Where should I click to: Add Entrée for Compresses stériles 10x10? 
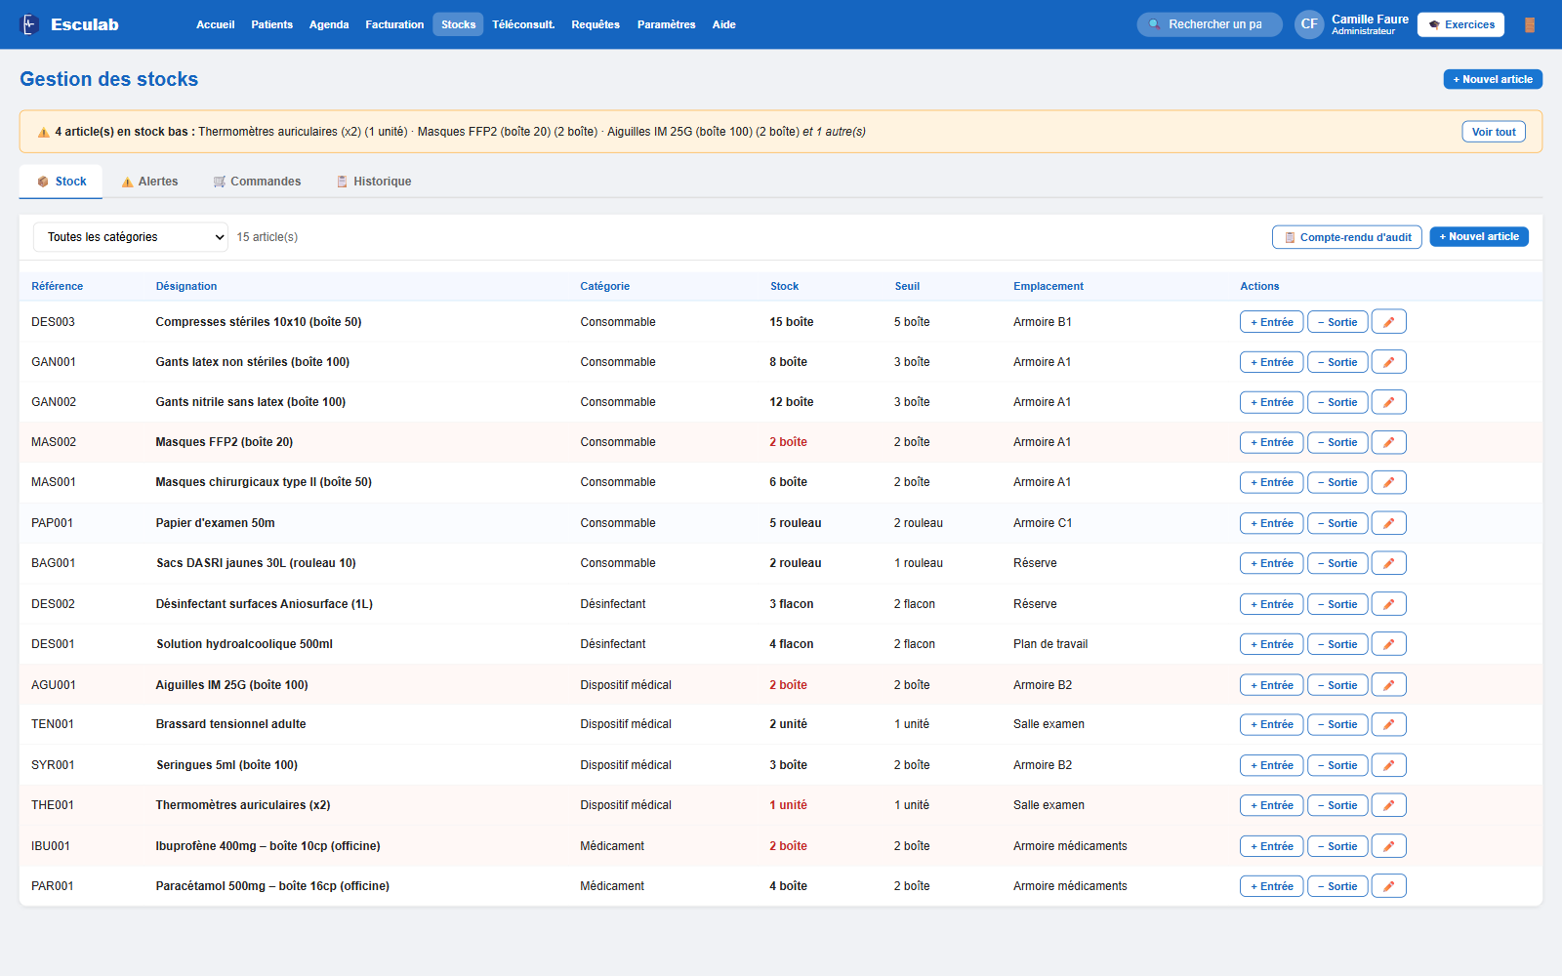pyautogui.click(x=1271, y=322)
